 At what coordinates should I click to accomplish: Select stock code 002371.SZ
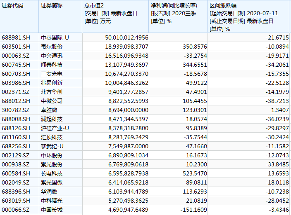(x=16, y=92)
